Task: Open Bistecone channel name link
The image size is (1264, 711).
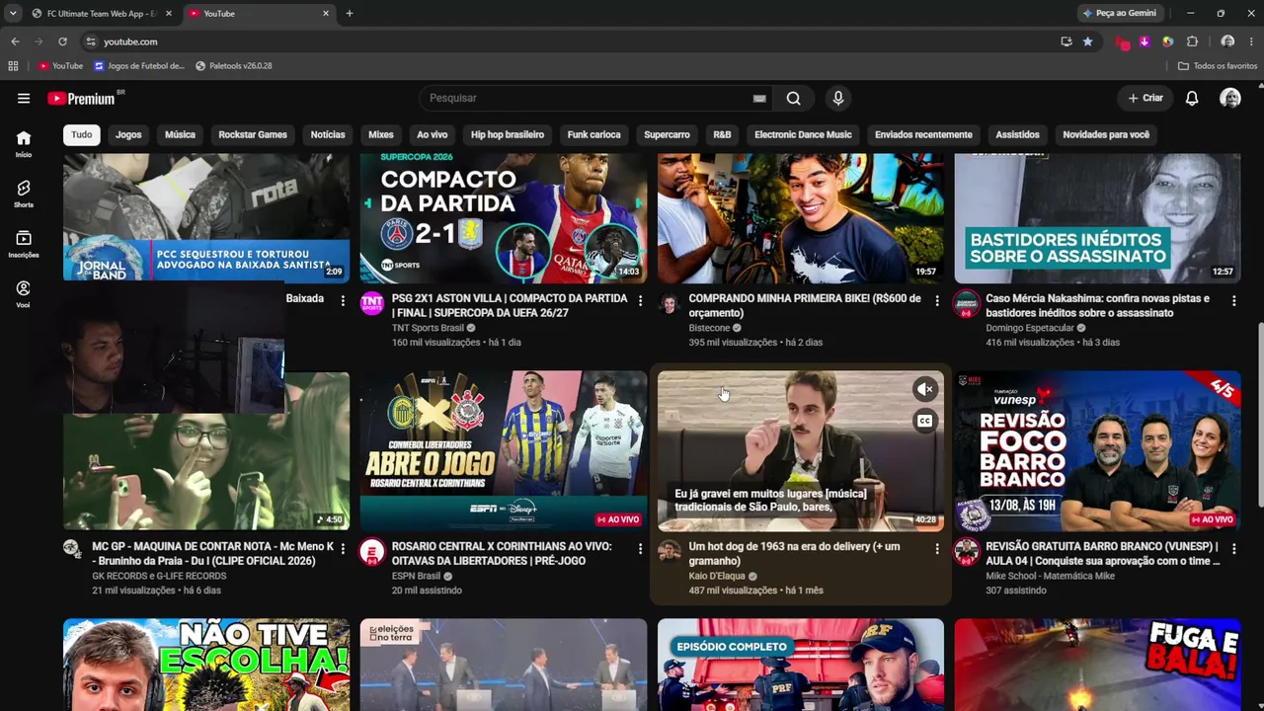Action: click(x=709, y=328)
